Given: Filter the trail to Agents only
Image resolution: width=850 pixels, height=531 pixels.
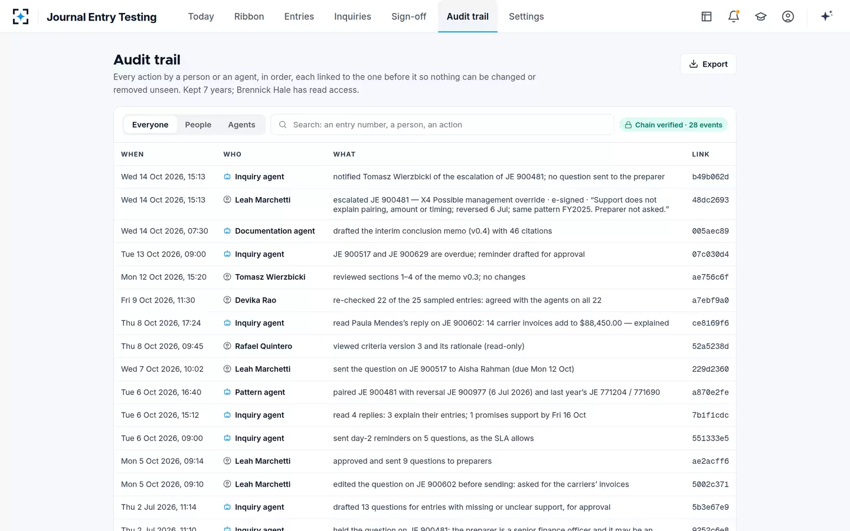Looking at the screenshot, I should click(241, 124).
